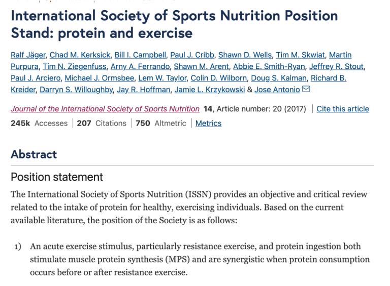Click Shawn D. Wells author name

click(x=245, y=55)
